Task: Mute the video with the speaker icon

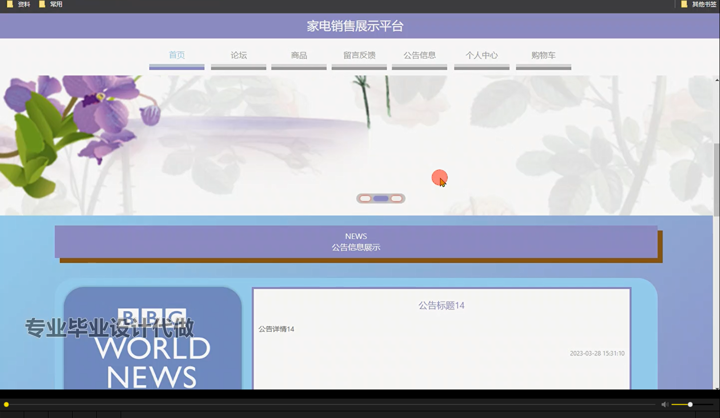Action: tap(664, 404)
